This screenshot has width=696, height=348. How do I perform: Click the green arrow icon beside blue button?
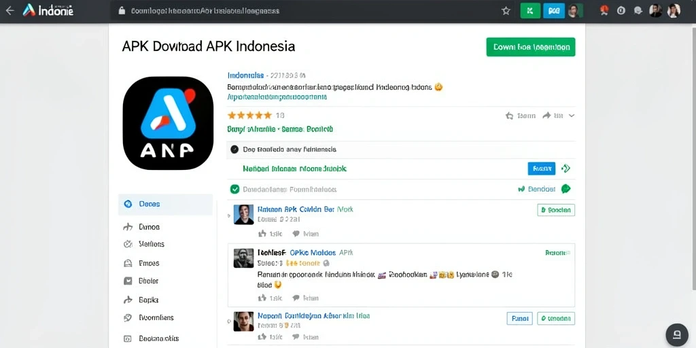point(566,169)
